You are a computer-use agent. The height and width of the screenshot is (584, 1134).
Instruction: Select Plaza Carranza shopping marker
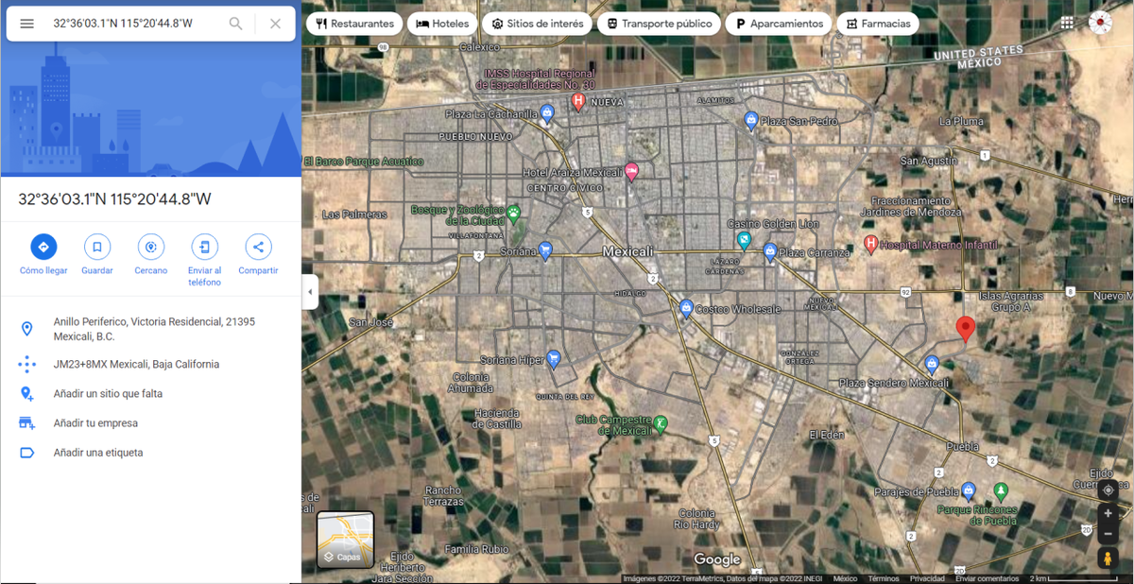pos(770,252)
